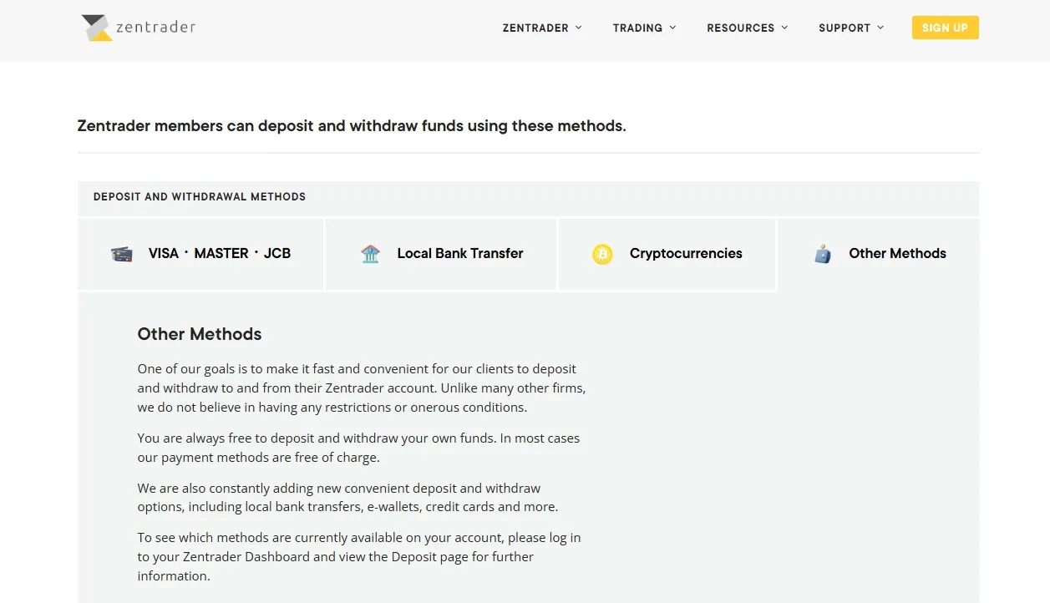Viewport: 1050px width, 603px height.
Task: Click the zentrader wordmark text
Action: point(156,27)
